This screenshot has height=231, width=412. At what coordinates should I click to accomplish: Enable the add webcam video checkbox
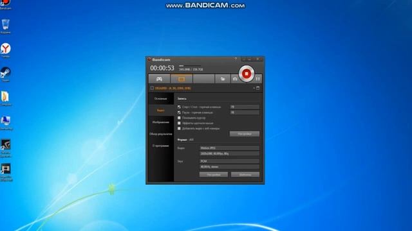pos(179,128)
